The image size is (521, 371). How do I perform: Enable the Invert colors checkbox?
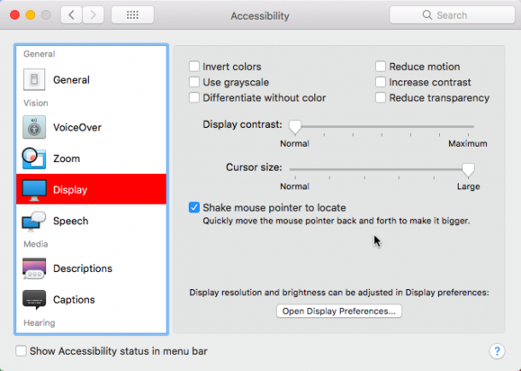(x=194, y=67)
